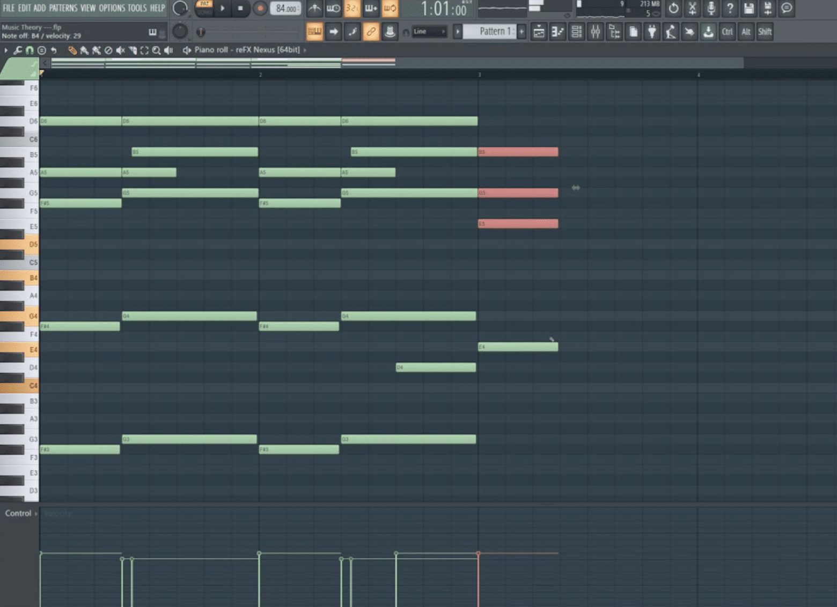The image size is (837, 607).
Task: Toggle multilink to controllers
Action: pyautogui.click(x=390, y=32)
